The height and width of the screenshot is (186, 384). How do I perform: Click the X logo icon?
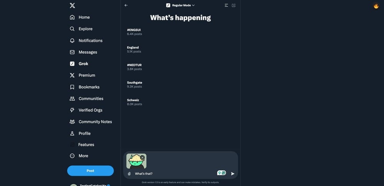72,5
